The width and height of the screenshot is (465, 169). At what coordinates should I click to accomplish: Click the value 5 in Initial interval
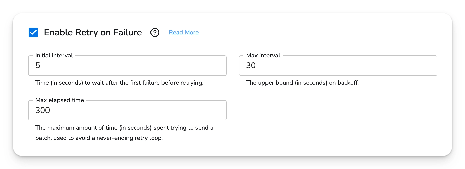click(x=38, y=66)
